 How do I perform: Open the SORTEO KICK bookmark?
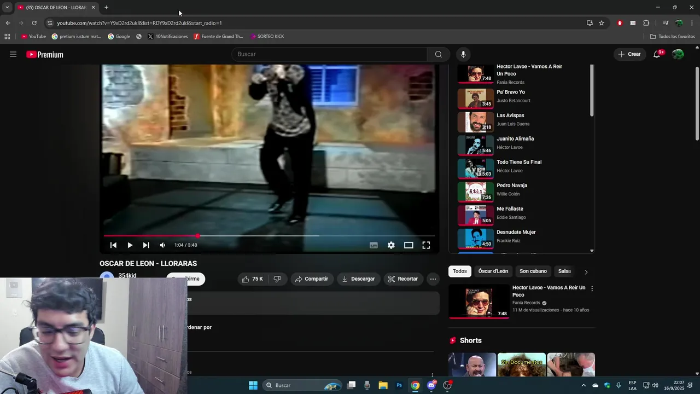tap(267, 37)
